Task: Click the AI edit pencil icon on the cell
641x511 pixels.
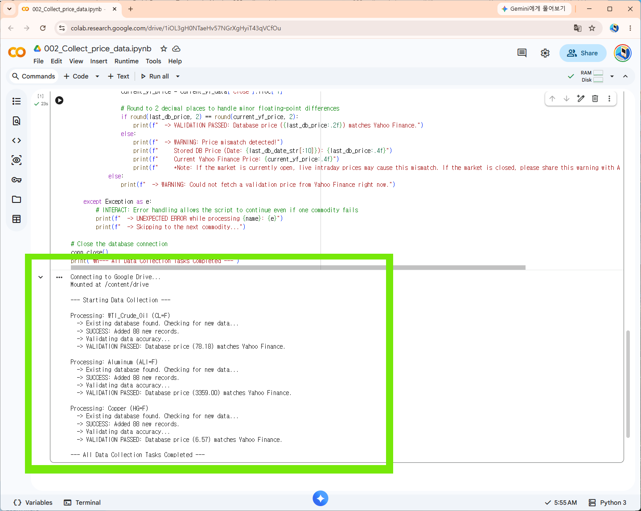Action: (581, 99)
